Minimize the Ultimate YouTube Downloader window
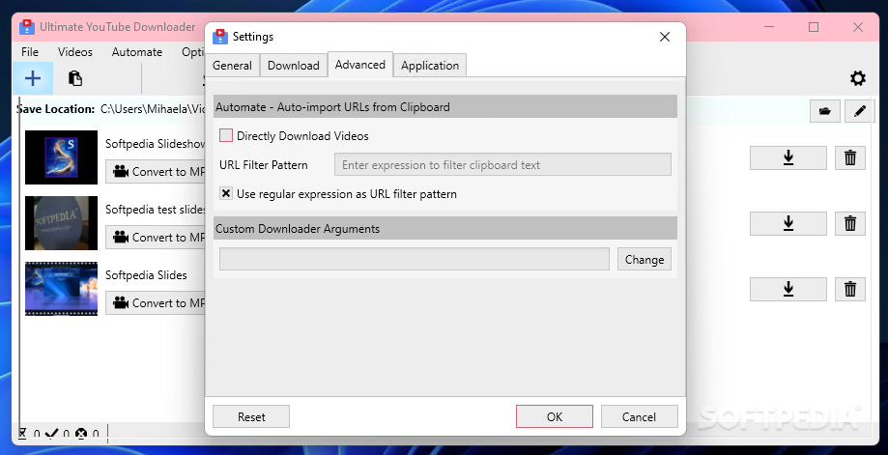 (x=769, y=27)
